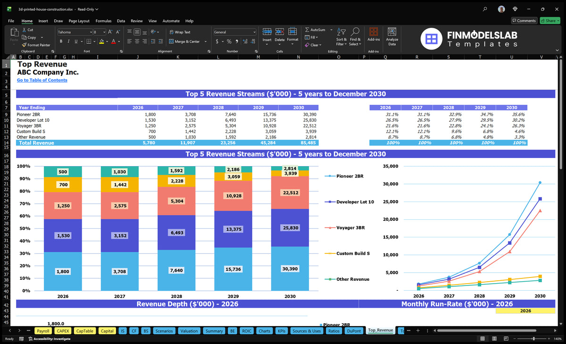Open the Add-ins gallery
Viewport: 566px width, 344px height.
[x=374, y=35]
